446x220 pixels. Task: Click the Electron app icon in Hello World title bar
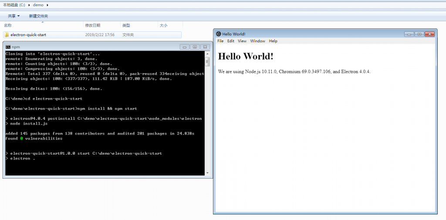pyautogui.click(x=219, y=34)
